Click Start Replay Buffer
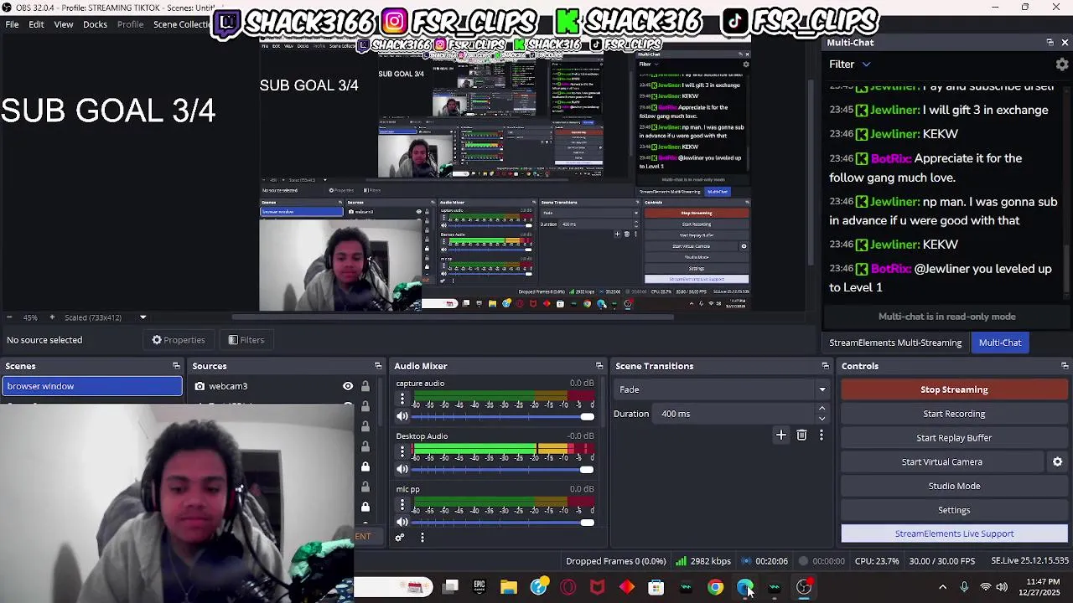This screenshot has width=1073, height=603. [x=954, y=438]
